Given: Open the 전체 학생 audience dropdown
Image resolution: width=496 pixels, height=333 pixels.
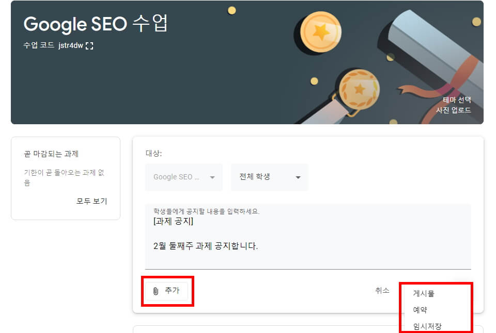Looking at the screenshot, I should (x=269, y=177).
